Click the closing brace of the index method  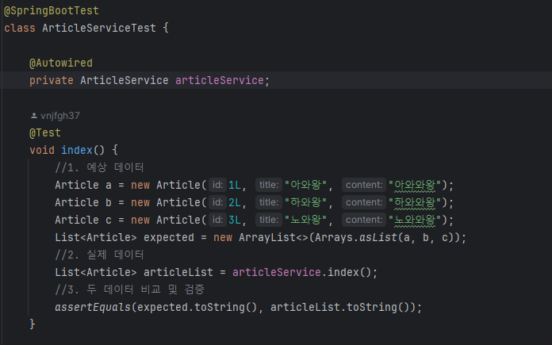tap(33, 324)
